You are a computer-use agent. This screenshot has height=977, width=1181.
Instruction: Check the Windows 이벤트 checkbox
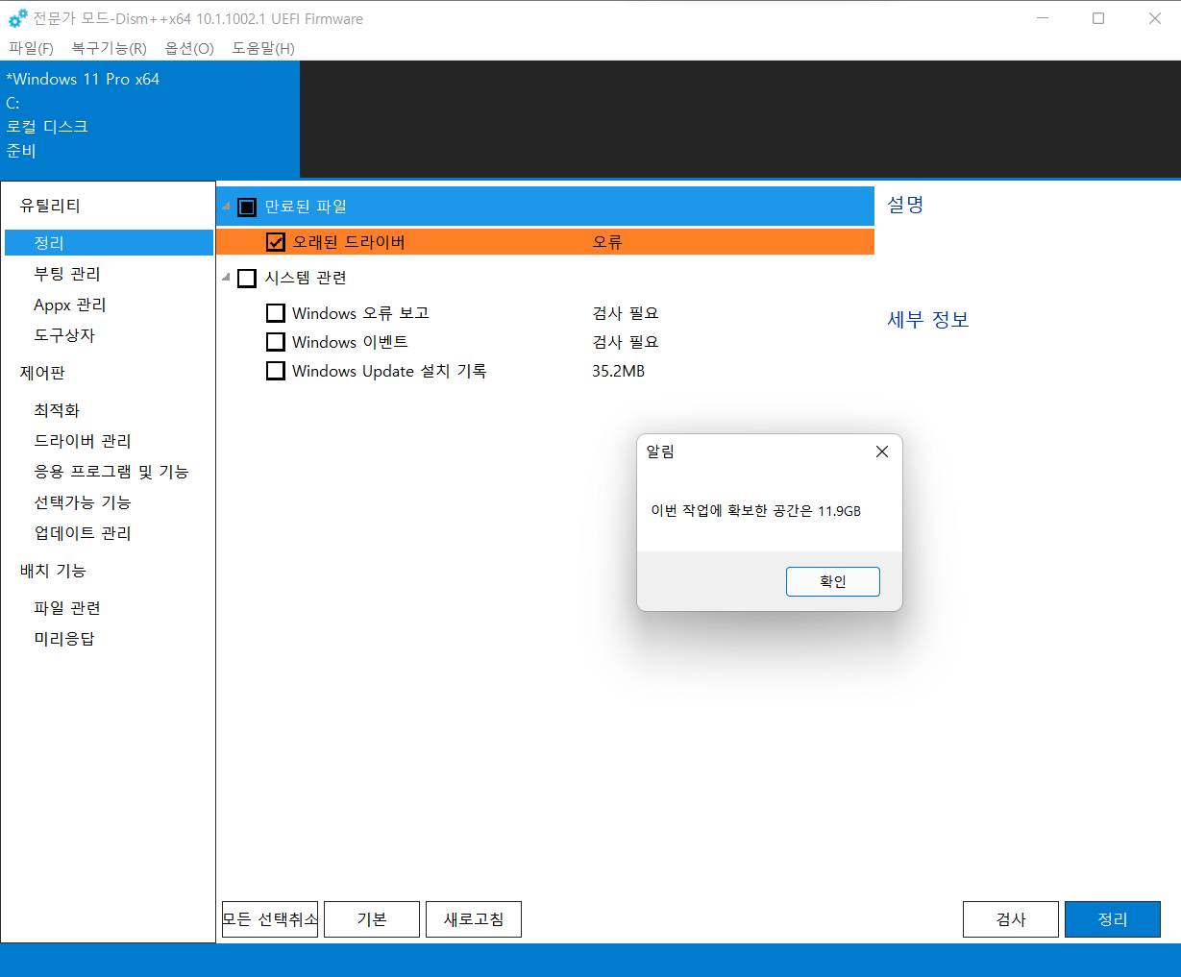[276, 342]
